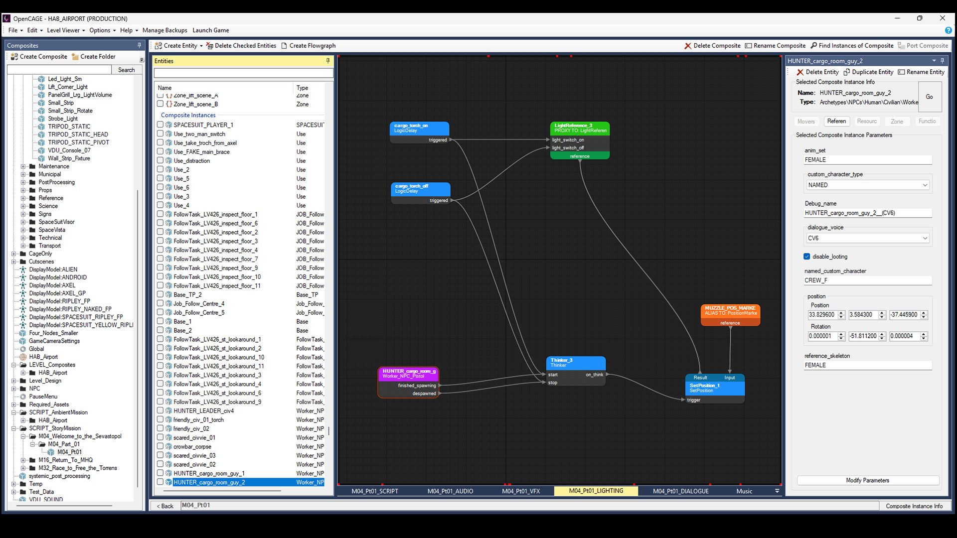This screenshot has height=538, width=957.
Task: Click the OpenCAGE application icon
Action: (x=6, y=18)
